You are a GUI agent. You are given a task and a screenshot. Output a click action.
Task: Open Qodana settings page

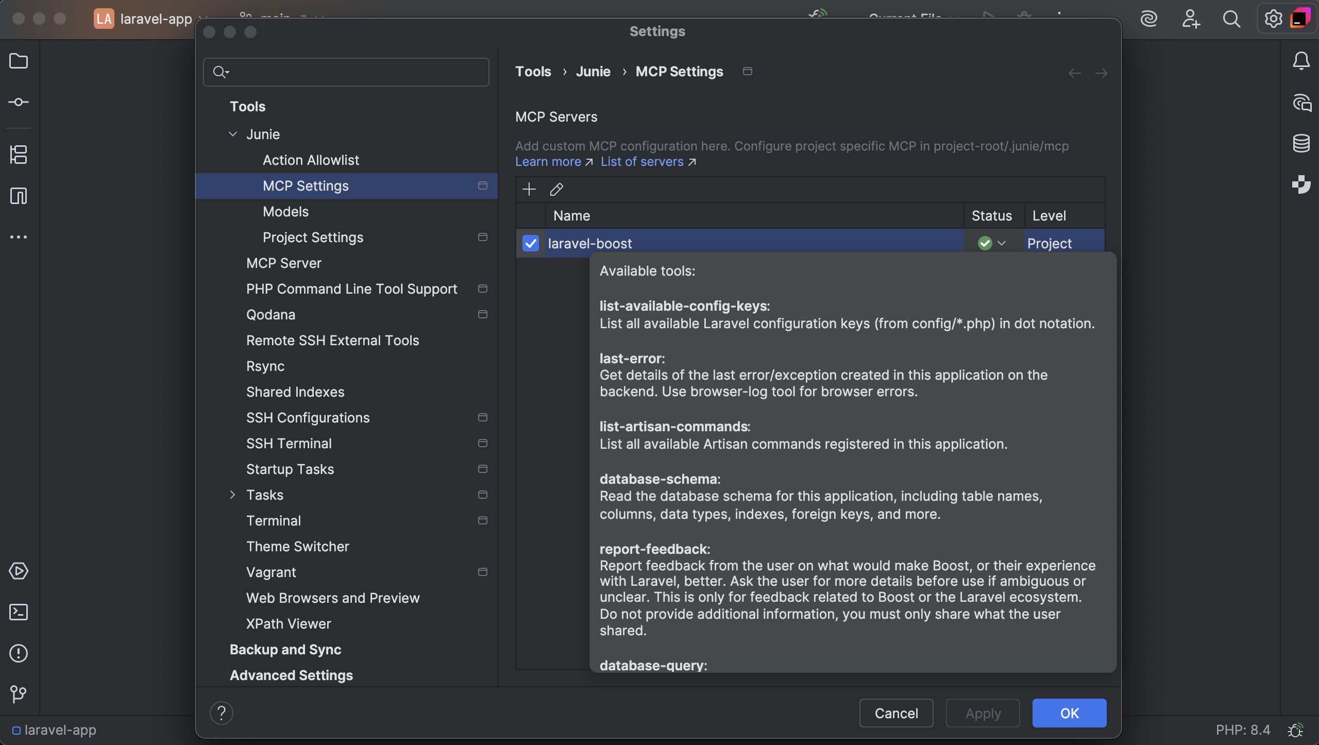(270, 314)
